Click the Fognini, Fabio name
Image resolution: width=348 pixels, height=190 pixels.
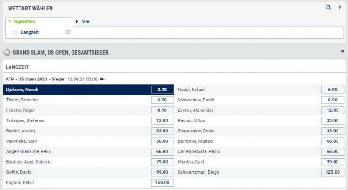pyautogui.click(x=20, y=183)
